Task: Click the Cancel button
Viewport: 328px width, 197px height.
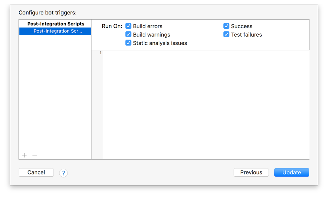Action: [36, 172]
